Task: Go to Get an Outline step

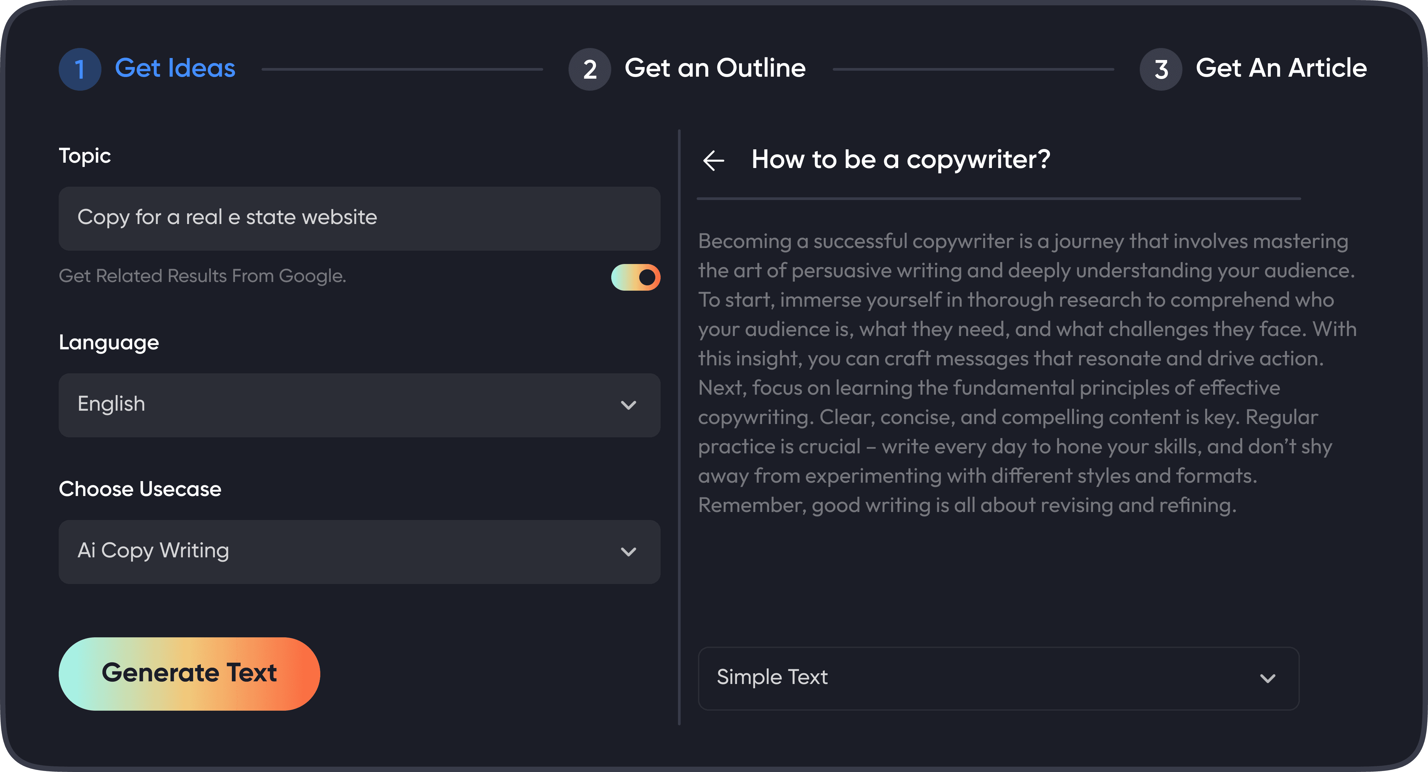Action: point(715,68)
